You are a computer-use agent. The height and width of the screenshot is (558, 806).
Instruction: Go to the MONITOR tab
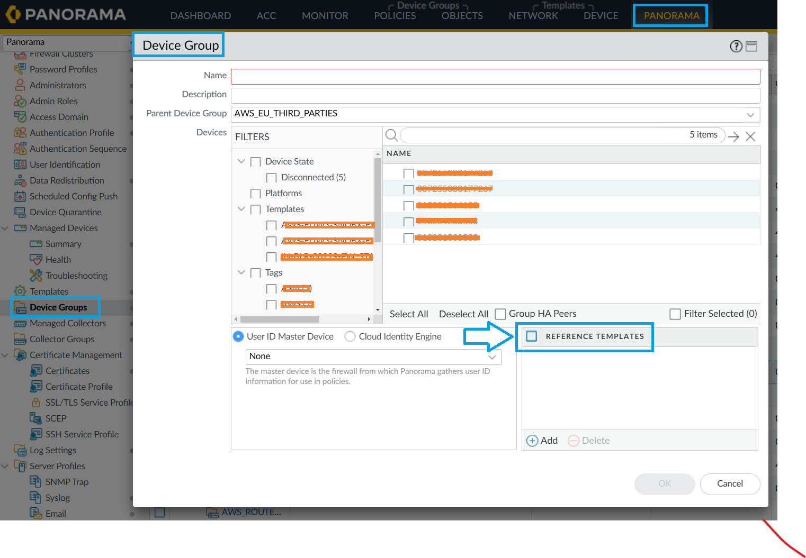325,16
